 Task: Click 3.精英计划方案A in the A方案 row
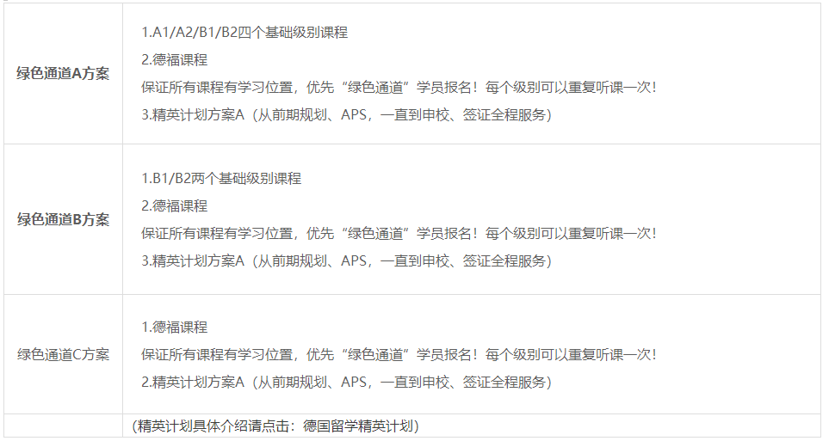tap(194, 115)
